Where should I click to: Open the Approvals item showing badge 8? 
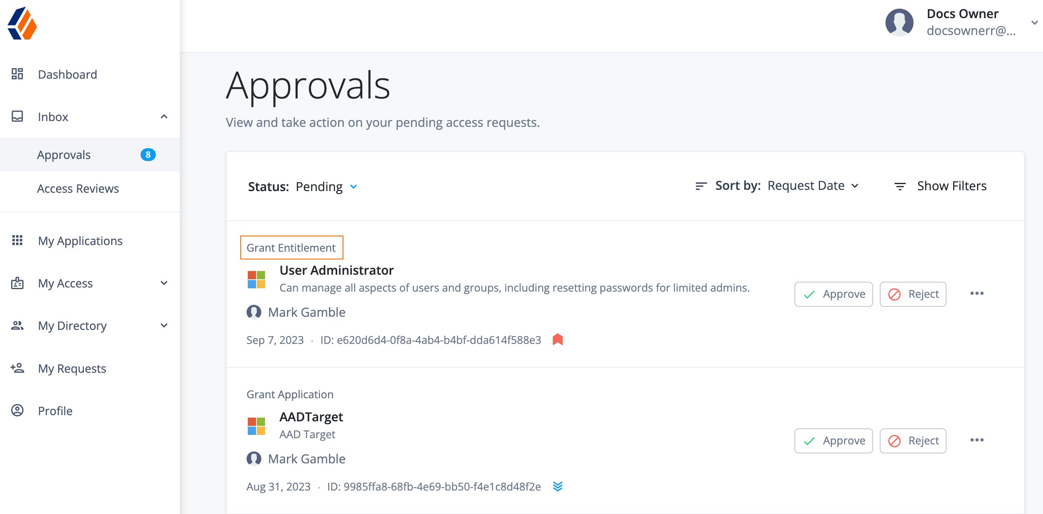[64, 154]
